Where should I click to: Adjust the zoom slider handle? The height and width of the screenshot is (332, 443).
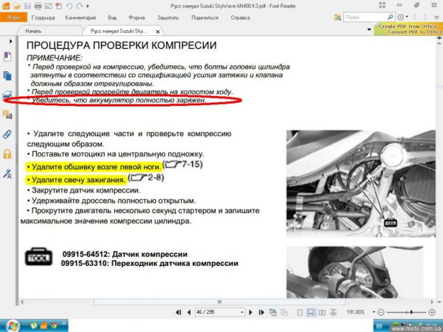tap(411, 312)
